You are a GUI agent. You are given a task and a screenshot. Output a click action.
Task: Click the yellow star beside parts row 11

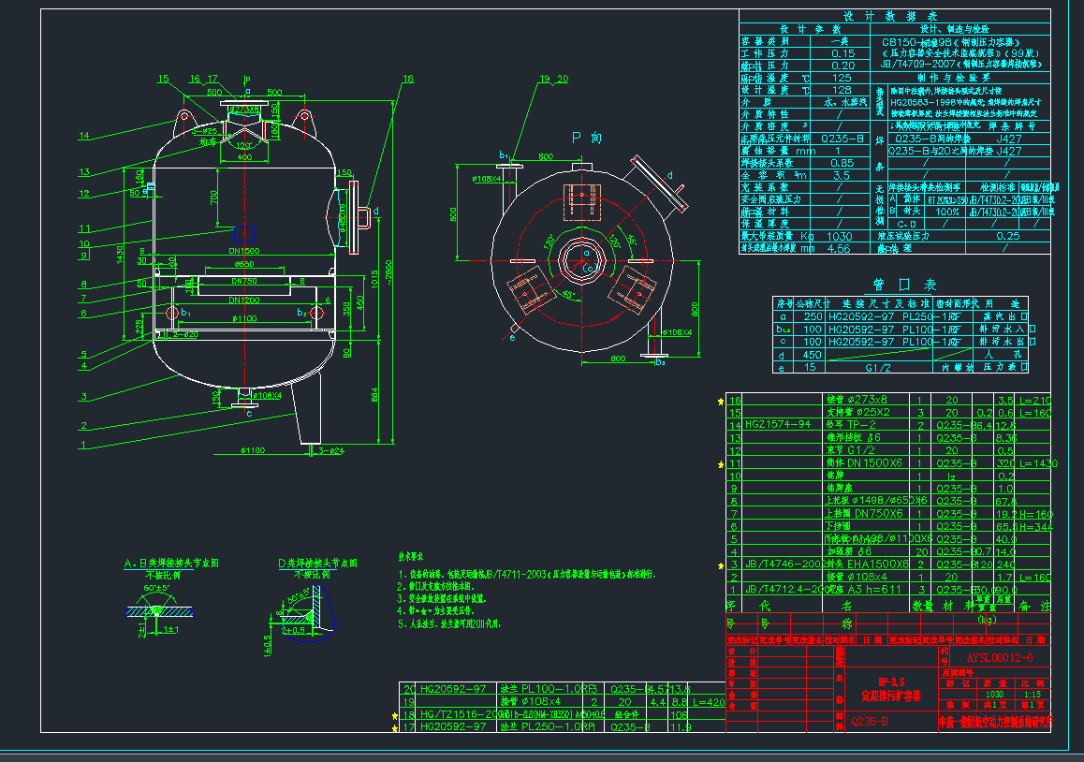point(720,463)
